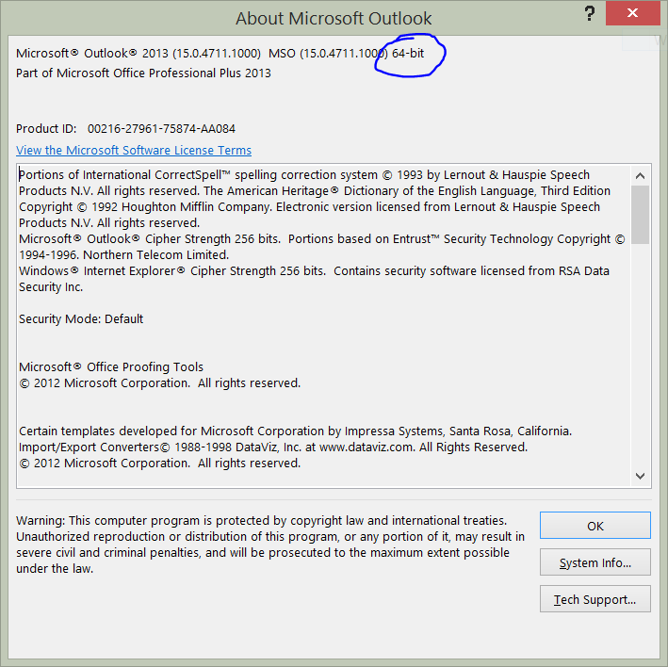Click the '1994-1996. Northern Telecom Limited.' line
The width and height of the screenshot is (668, 667).
124,255
